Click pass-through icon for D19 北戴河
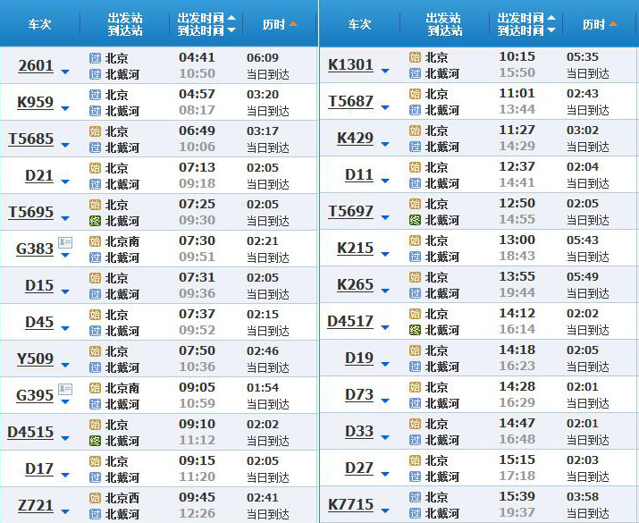The image size is (639, 523). point(415,367)
